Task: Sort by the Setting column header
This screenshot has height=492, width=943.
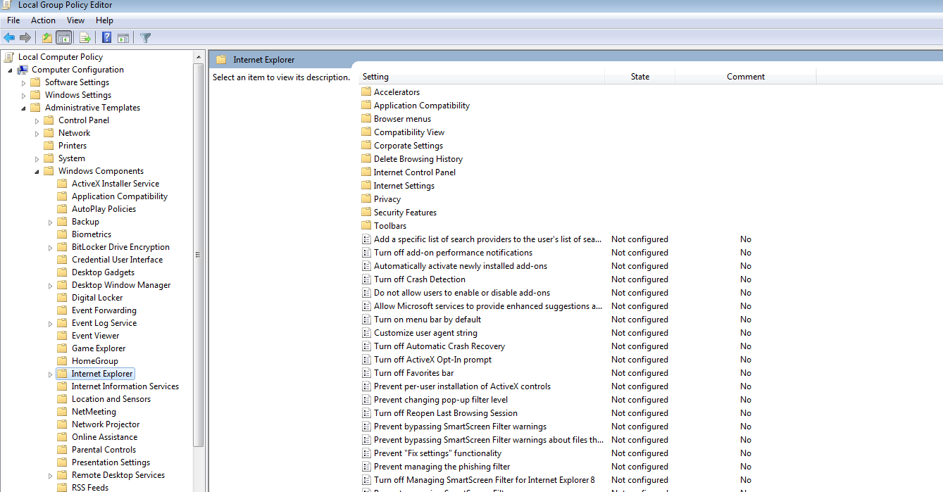Action: coord(482,77)
